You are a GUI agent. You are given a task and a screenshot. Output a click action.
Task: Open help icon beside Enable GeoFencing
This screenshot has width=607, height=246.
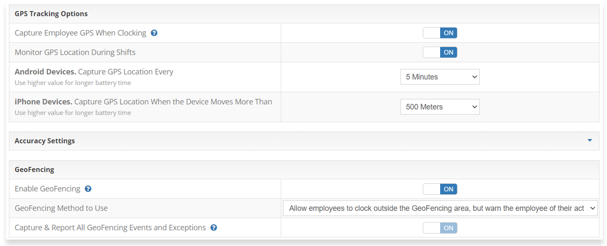[x=88, y=189]
